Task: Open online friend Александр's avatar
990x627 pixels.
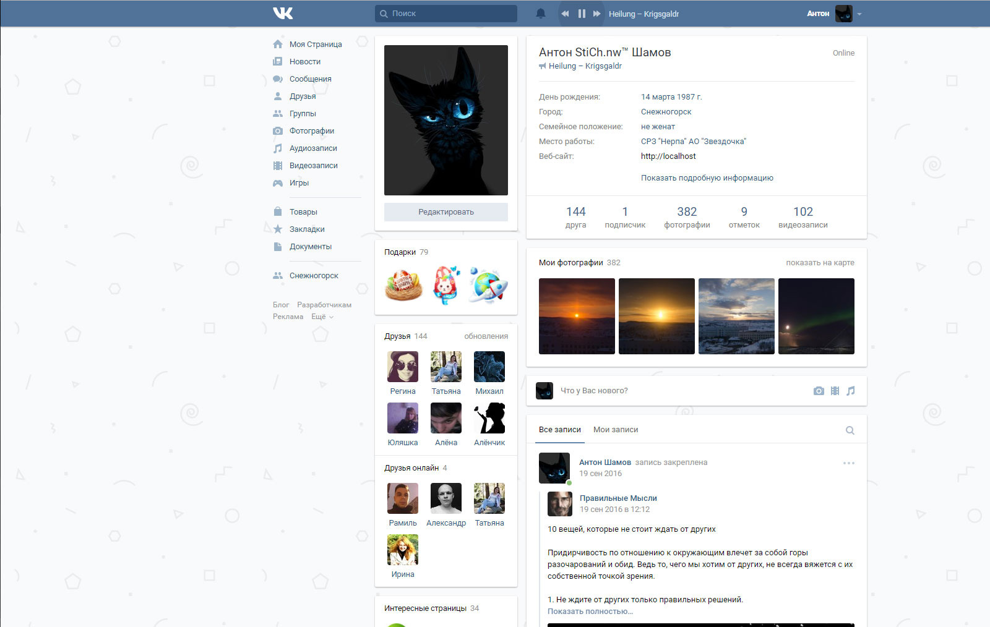Action: (446, 498)
